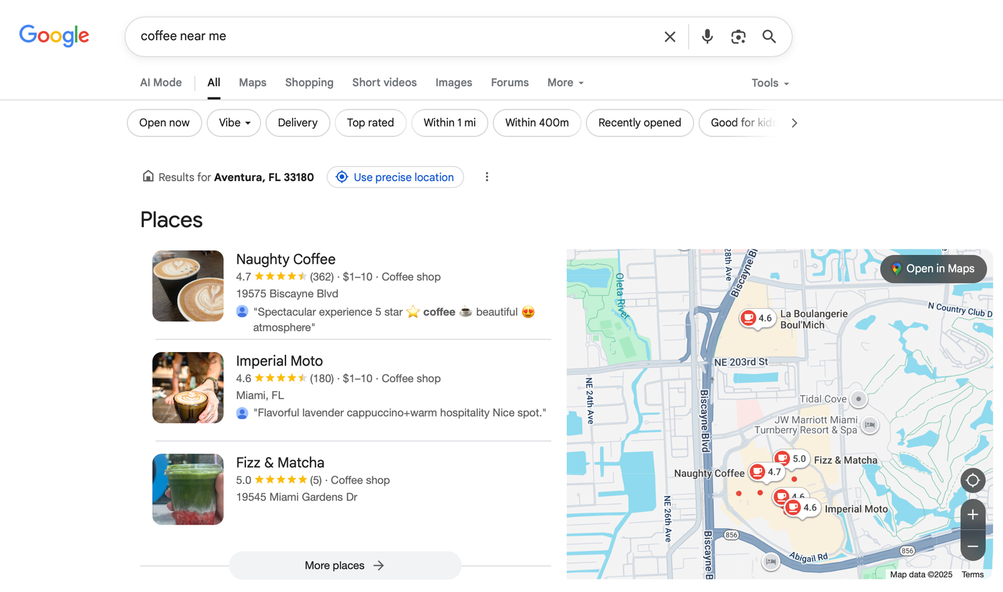Open the three-dot location options menu
Viewport: 1003px width, 592px height.
pyautogui.click(x=487, y=177)
